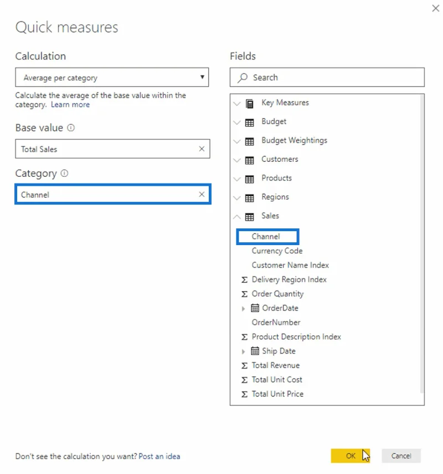The image size is (443, 474).
Task: Click the Products table icon
Action: pos(249,179)
